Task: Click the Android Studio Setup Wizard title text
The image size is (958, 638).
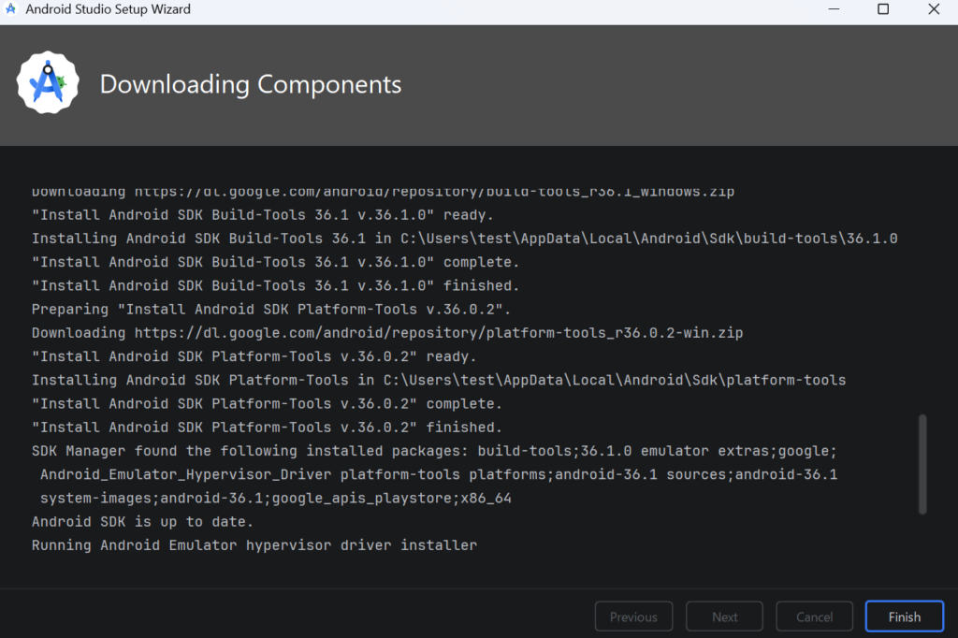Action: (109, 9)
